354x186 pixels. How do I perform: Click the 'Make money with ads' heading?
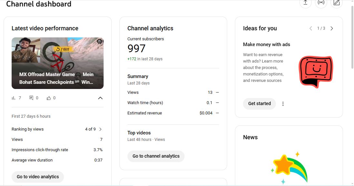click(x=267, y=44)
